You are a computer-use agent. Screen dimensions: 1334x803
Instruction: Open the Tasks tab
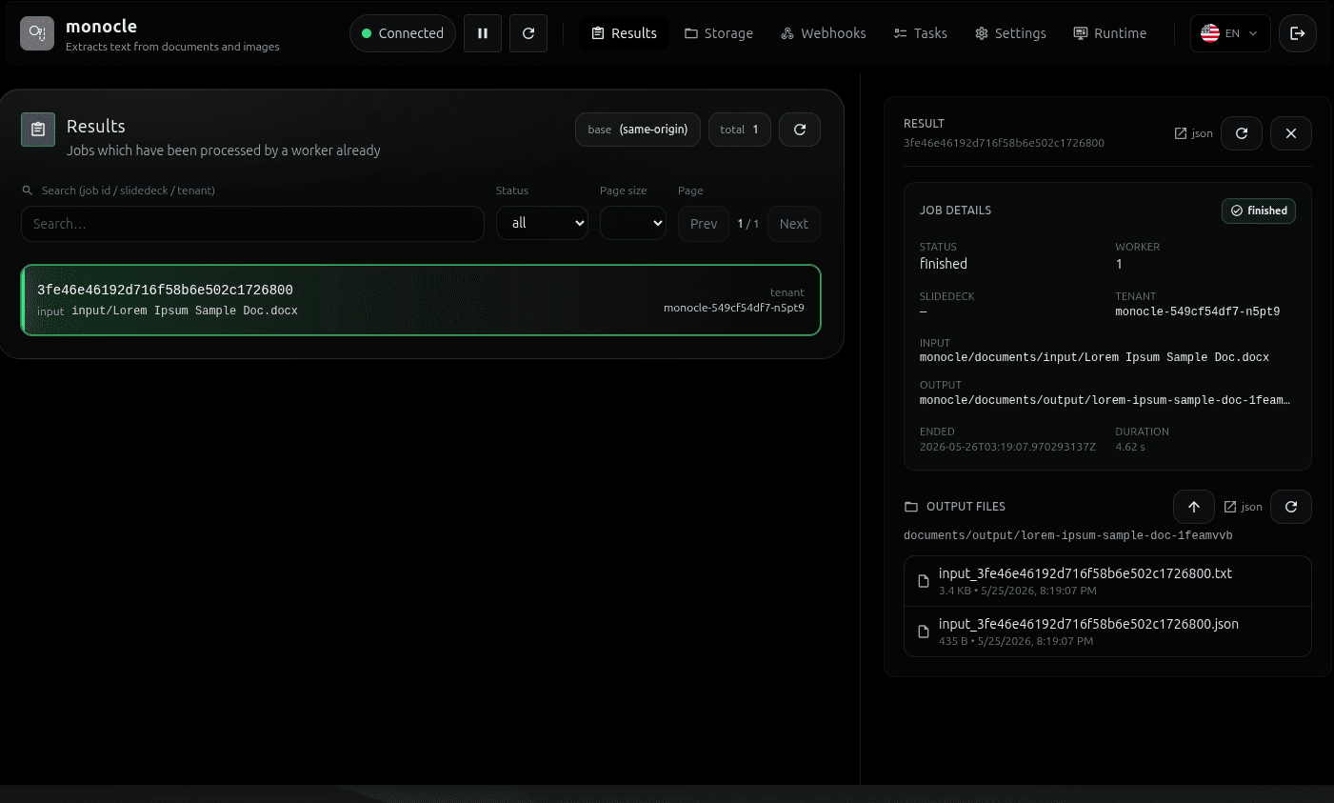921,33
